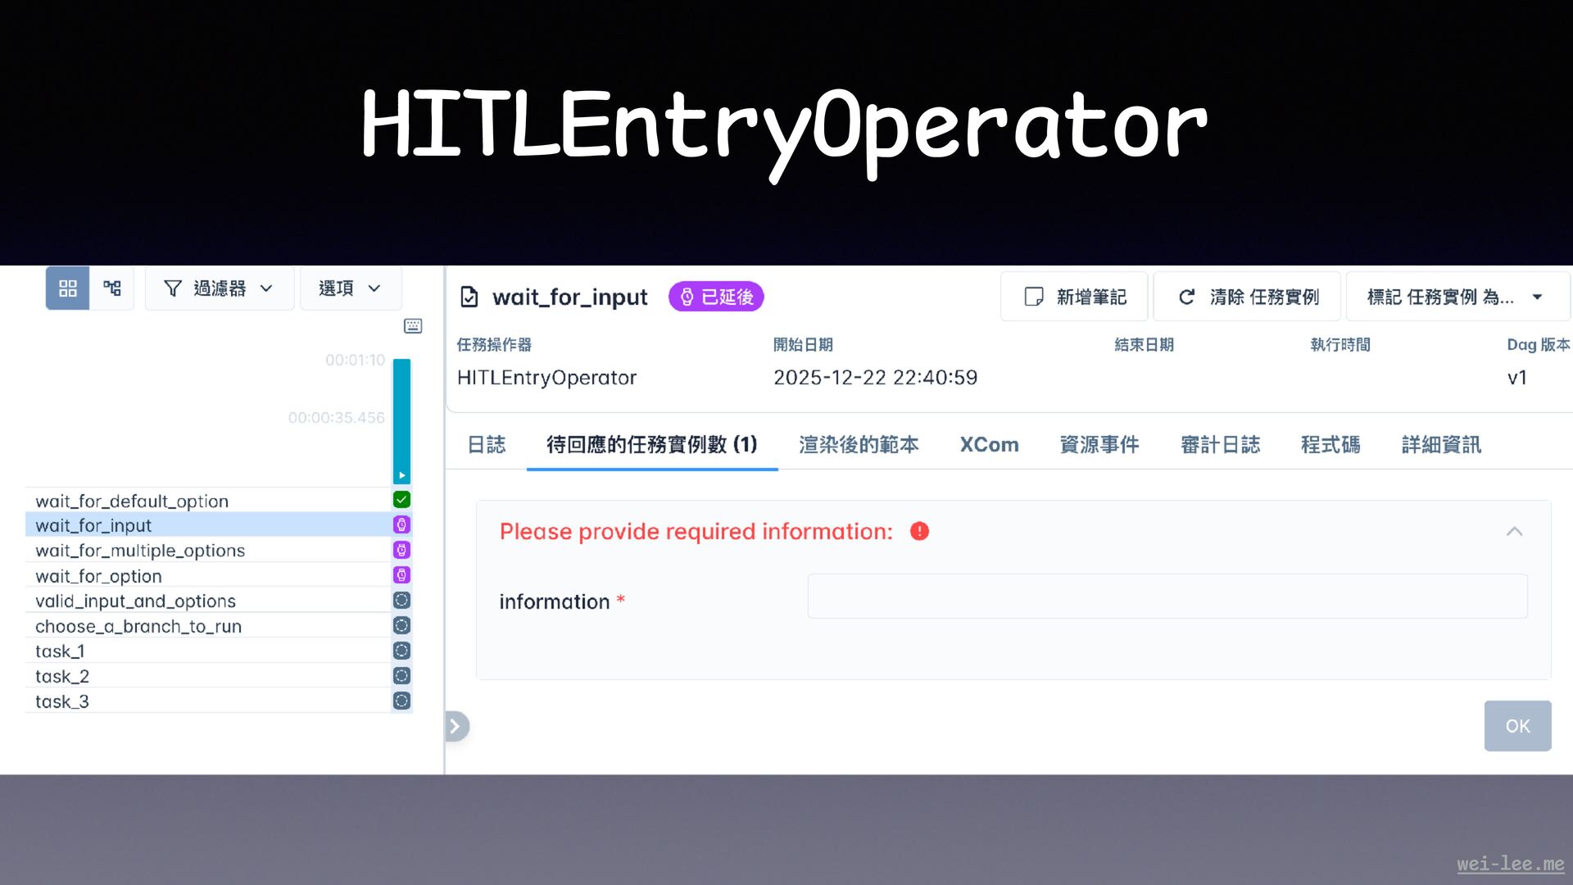The width and height of the screenshot is (1573, 885).
Task: Click 清除 任務實例 clear button
Action: pos(1247,297)
